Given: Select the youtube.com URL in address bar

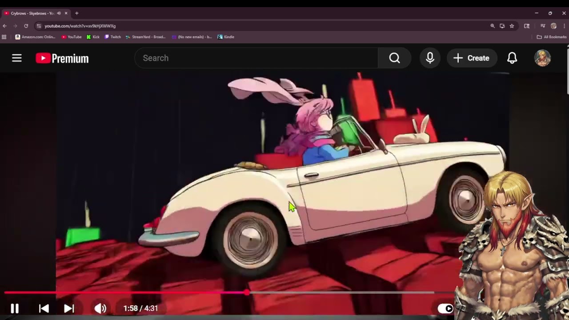Looking at the screenshot, I should (80, 26).
